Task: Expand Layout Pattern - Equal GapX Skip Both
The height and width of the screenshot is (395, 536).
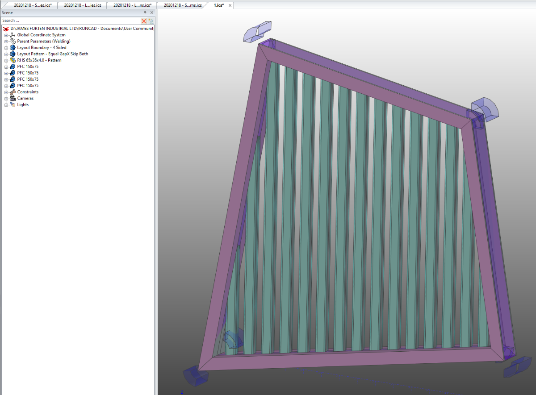Action: pyautogui.click(x=6, y=54)
